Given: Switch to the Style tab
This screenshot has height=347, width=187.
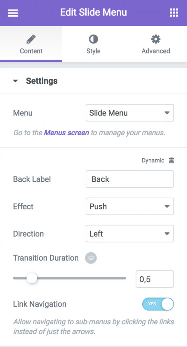Looking at the screenshot, I should click(x=93, y=44).
